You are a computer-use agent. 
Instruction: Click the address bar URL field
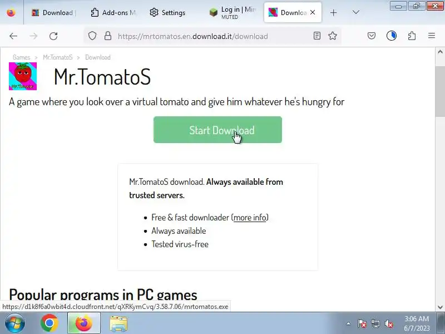click(213, 36)
